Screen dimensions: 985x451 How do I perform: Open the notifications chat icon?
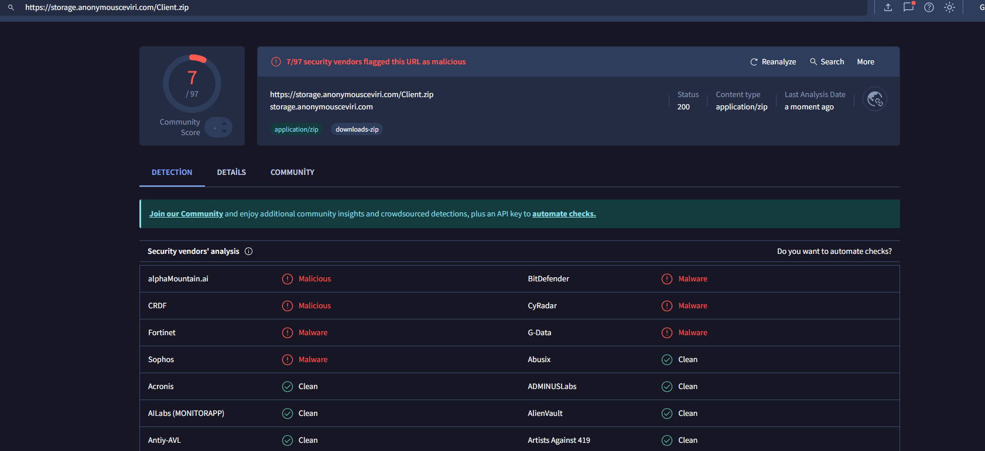[x=908, y=8]
